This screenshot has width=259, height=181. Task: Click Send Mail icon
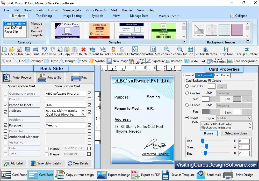(208, 175)
